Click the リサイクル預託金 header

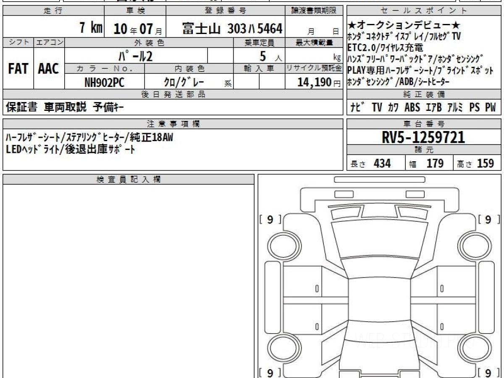point(314,68)
